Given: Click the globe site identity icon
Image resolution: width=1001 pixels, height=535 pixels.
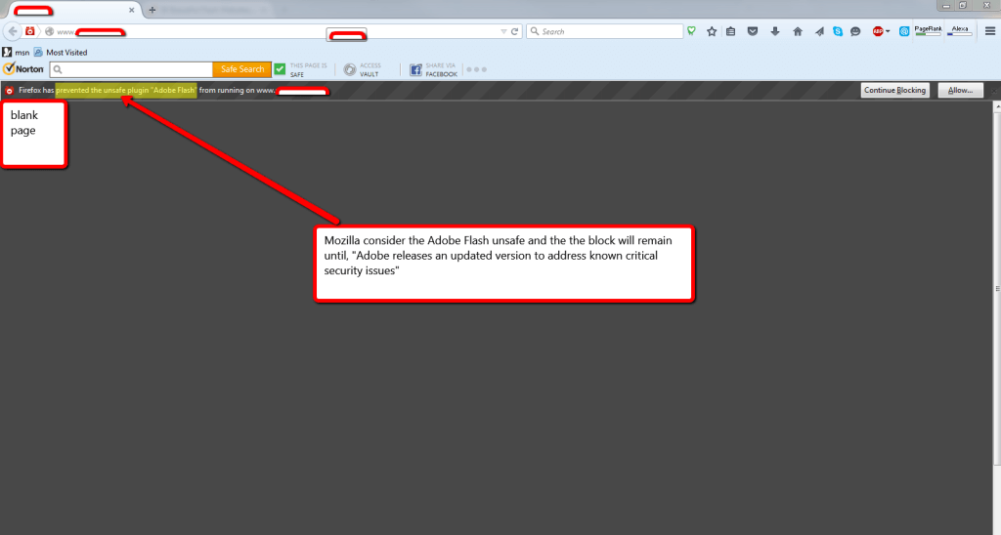Looking at the screenshot, I should [49, 31].
